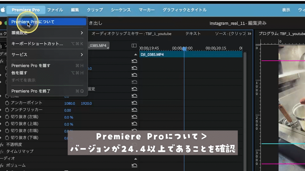This screenshot has width=305, height=171.
Task: Toggle stopwatch for 切り抜き (上端)
Action: (x=7, y=124)
